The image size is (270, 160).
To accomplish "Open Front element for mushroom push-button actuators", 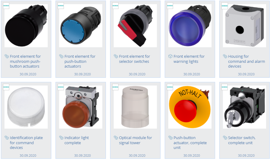I will coord(25,61).
